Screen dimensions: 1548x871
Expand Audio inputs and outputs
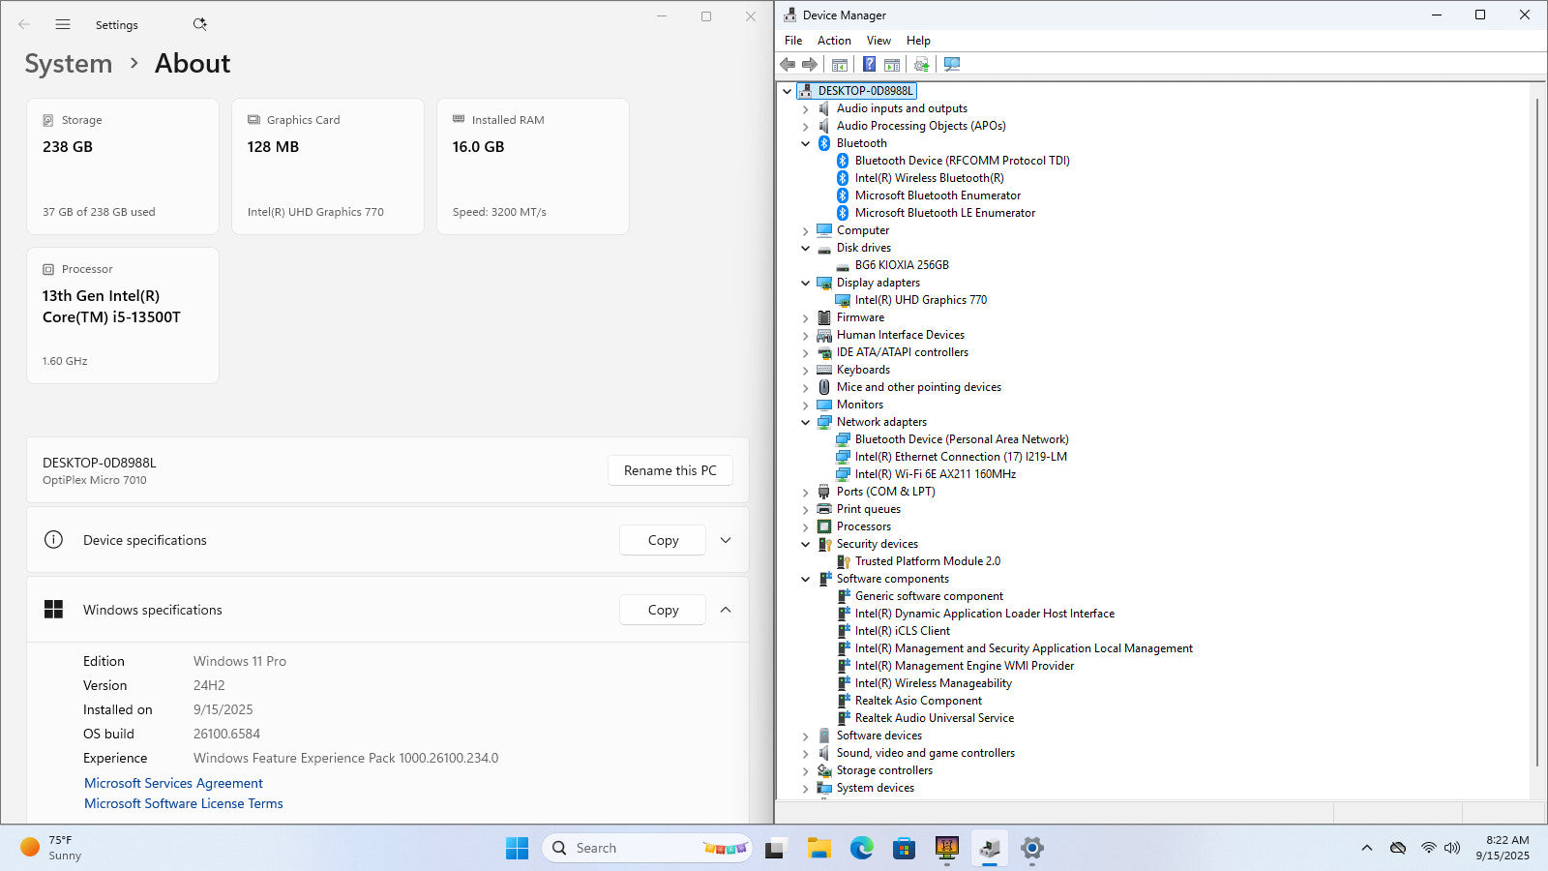[806, 108]
